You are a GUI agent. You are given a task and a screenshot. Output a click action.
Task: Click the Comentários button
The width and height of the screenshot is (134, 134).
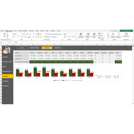114,31
